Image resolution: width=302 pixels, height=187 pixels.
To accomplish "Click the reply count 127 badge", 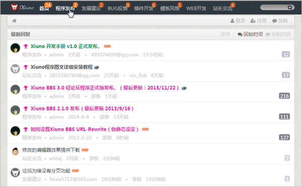I will click(x=284, y=137).
